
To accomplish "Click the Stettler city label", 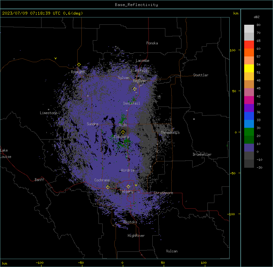I will tap(200, 75).
